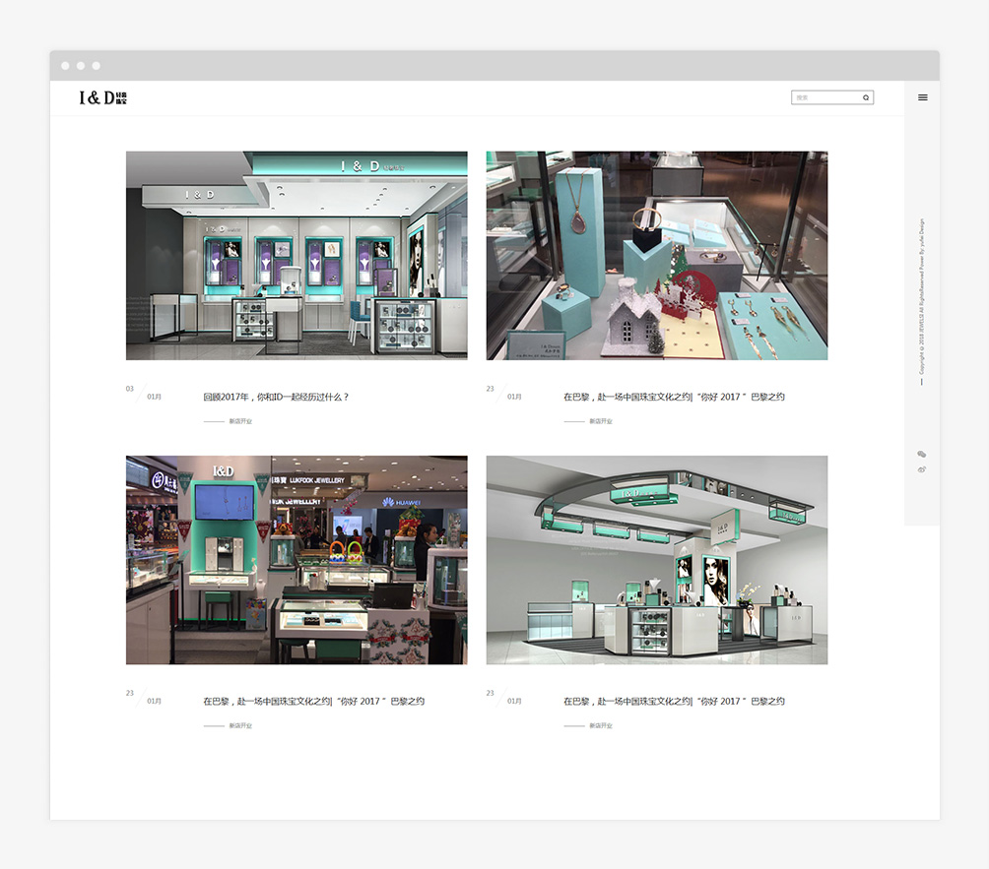Open article titled 回顾2017年，你和ID一起经历过什么？
The image size is (989, 869).
coord(276,398)
